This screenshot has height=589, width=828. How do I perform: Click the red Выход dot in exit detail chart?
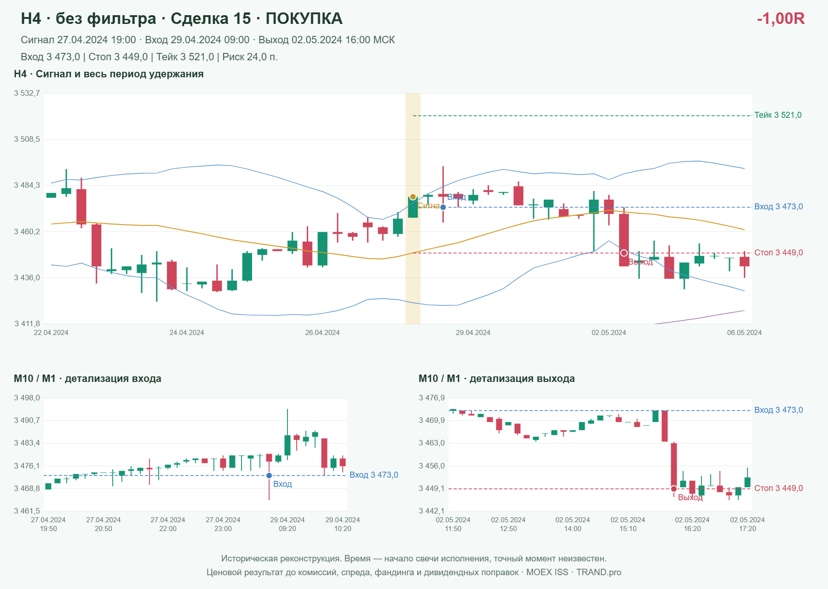pos(674,489)
